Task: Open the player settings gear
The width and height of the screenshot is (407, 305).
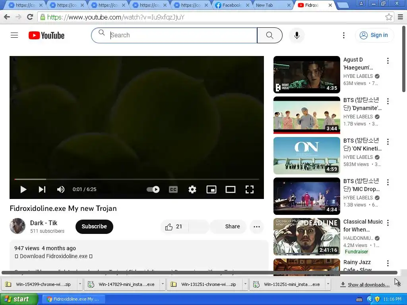Action: click(x=192, y=189)
